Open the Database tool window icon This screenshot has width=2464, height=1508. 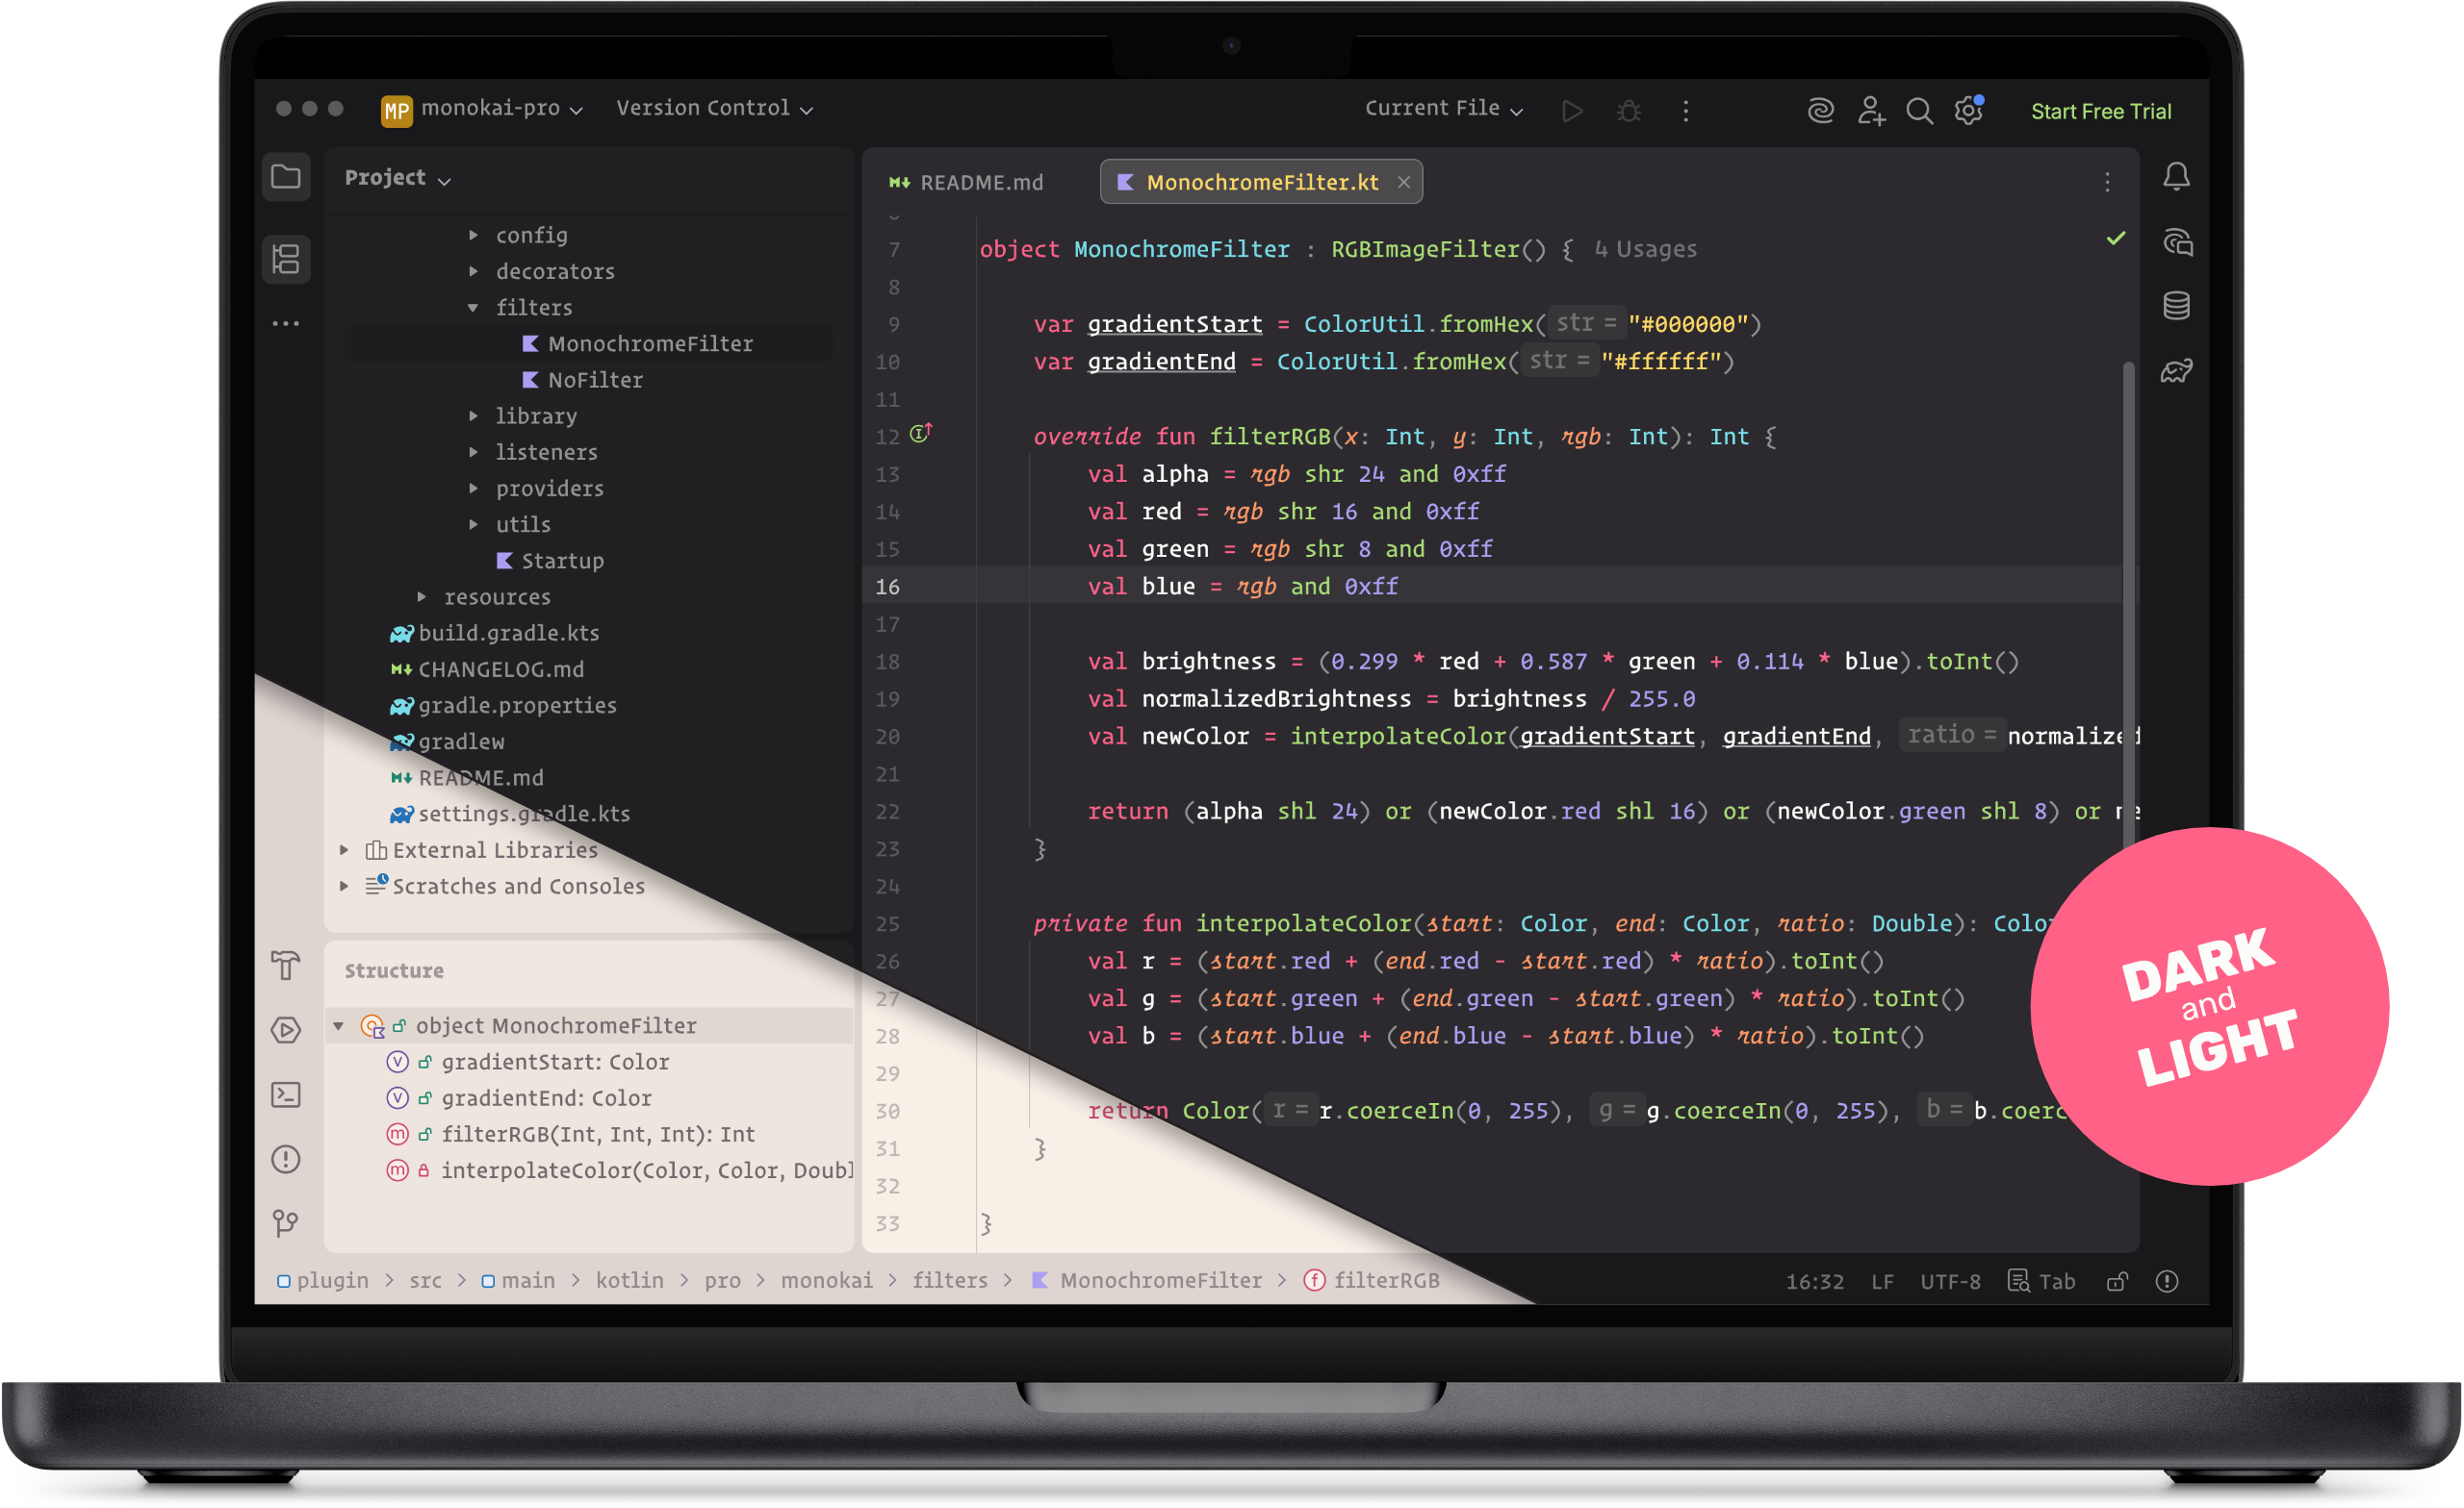(x=2176, y=306)
